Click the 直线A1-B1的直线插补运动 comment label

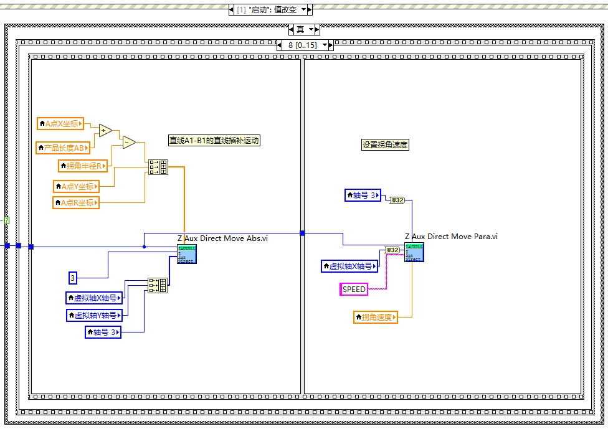214,140
